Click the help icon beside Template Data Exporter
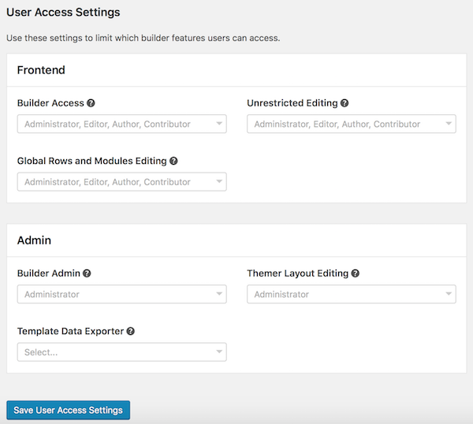The height and width of the screenshot is (424, 473). (131, 331)
